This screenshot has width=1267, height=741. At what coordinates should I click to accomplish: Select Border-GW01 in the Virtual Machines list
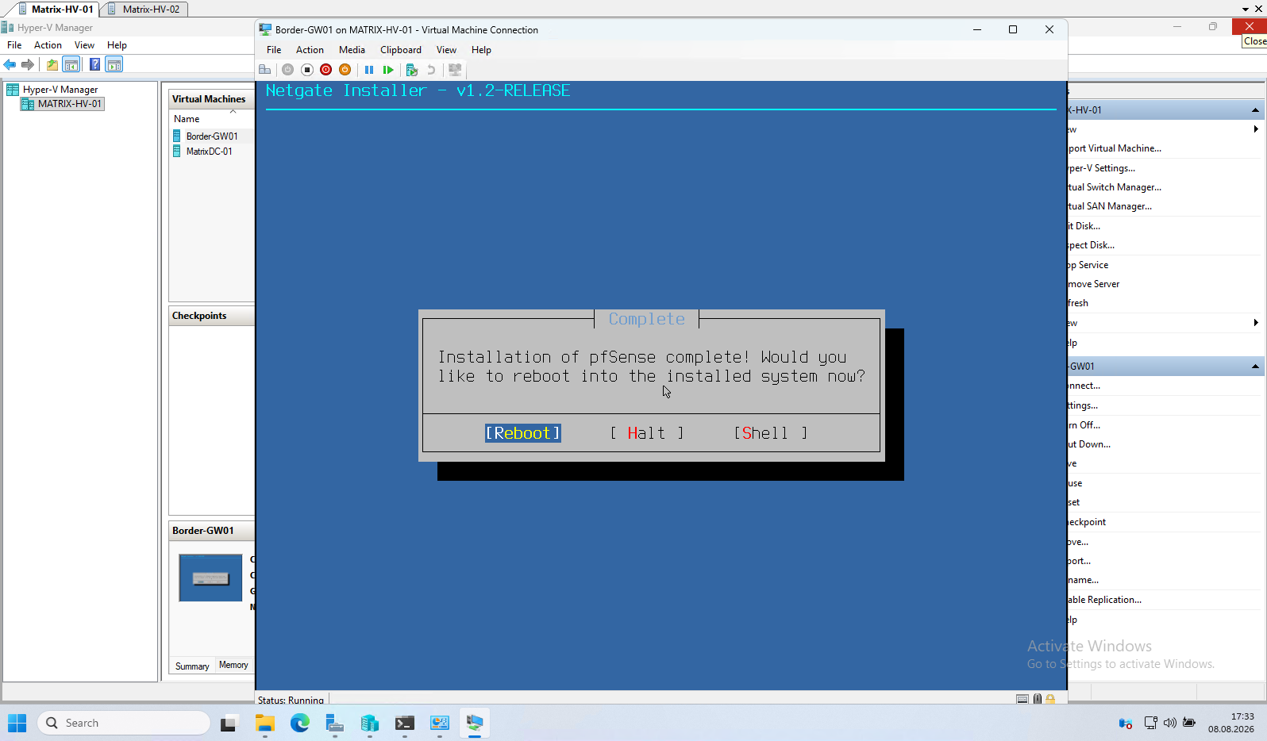point(212,136)
